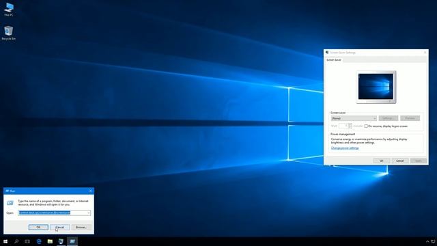Decrease wait minutes with down arrow

[x=350, y=127]
